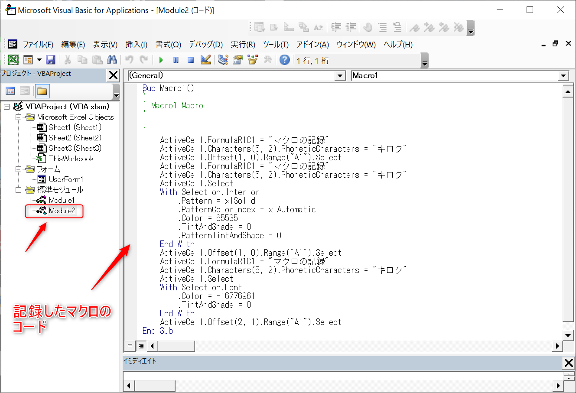Open the 表示(V) menu
Screen dimensions: 576x393
pos(105,44)
